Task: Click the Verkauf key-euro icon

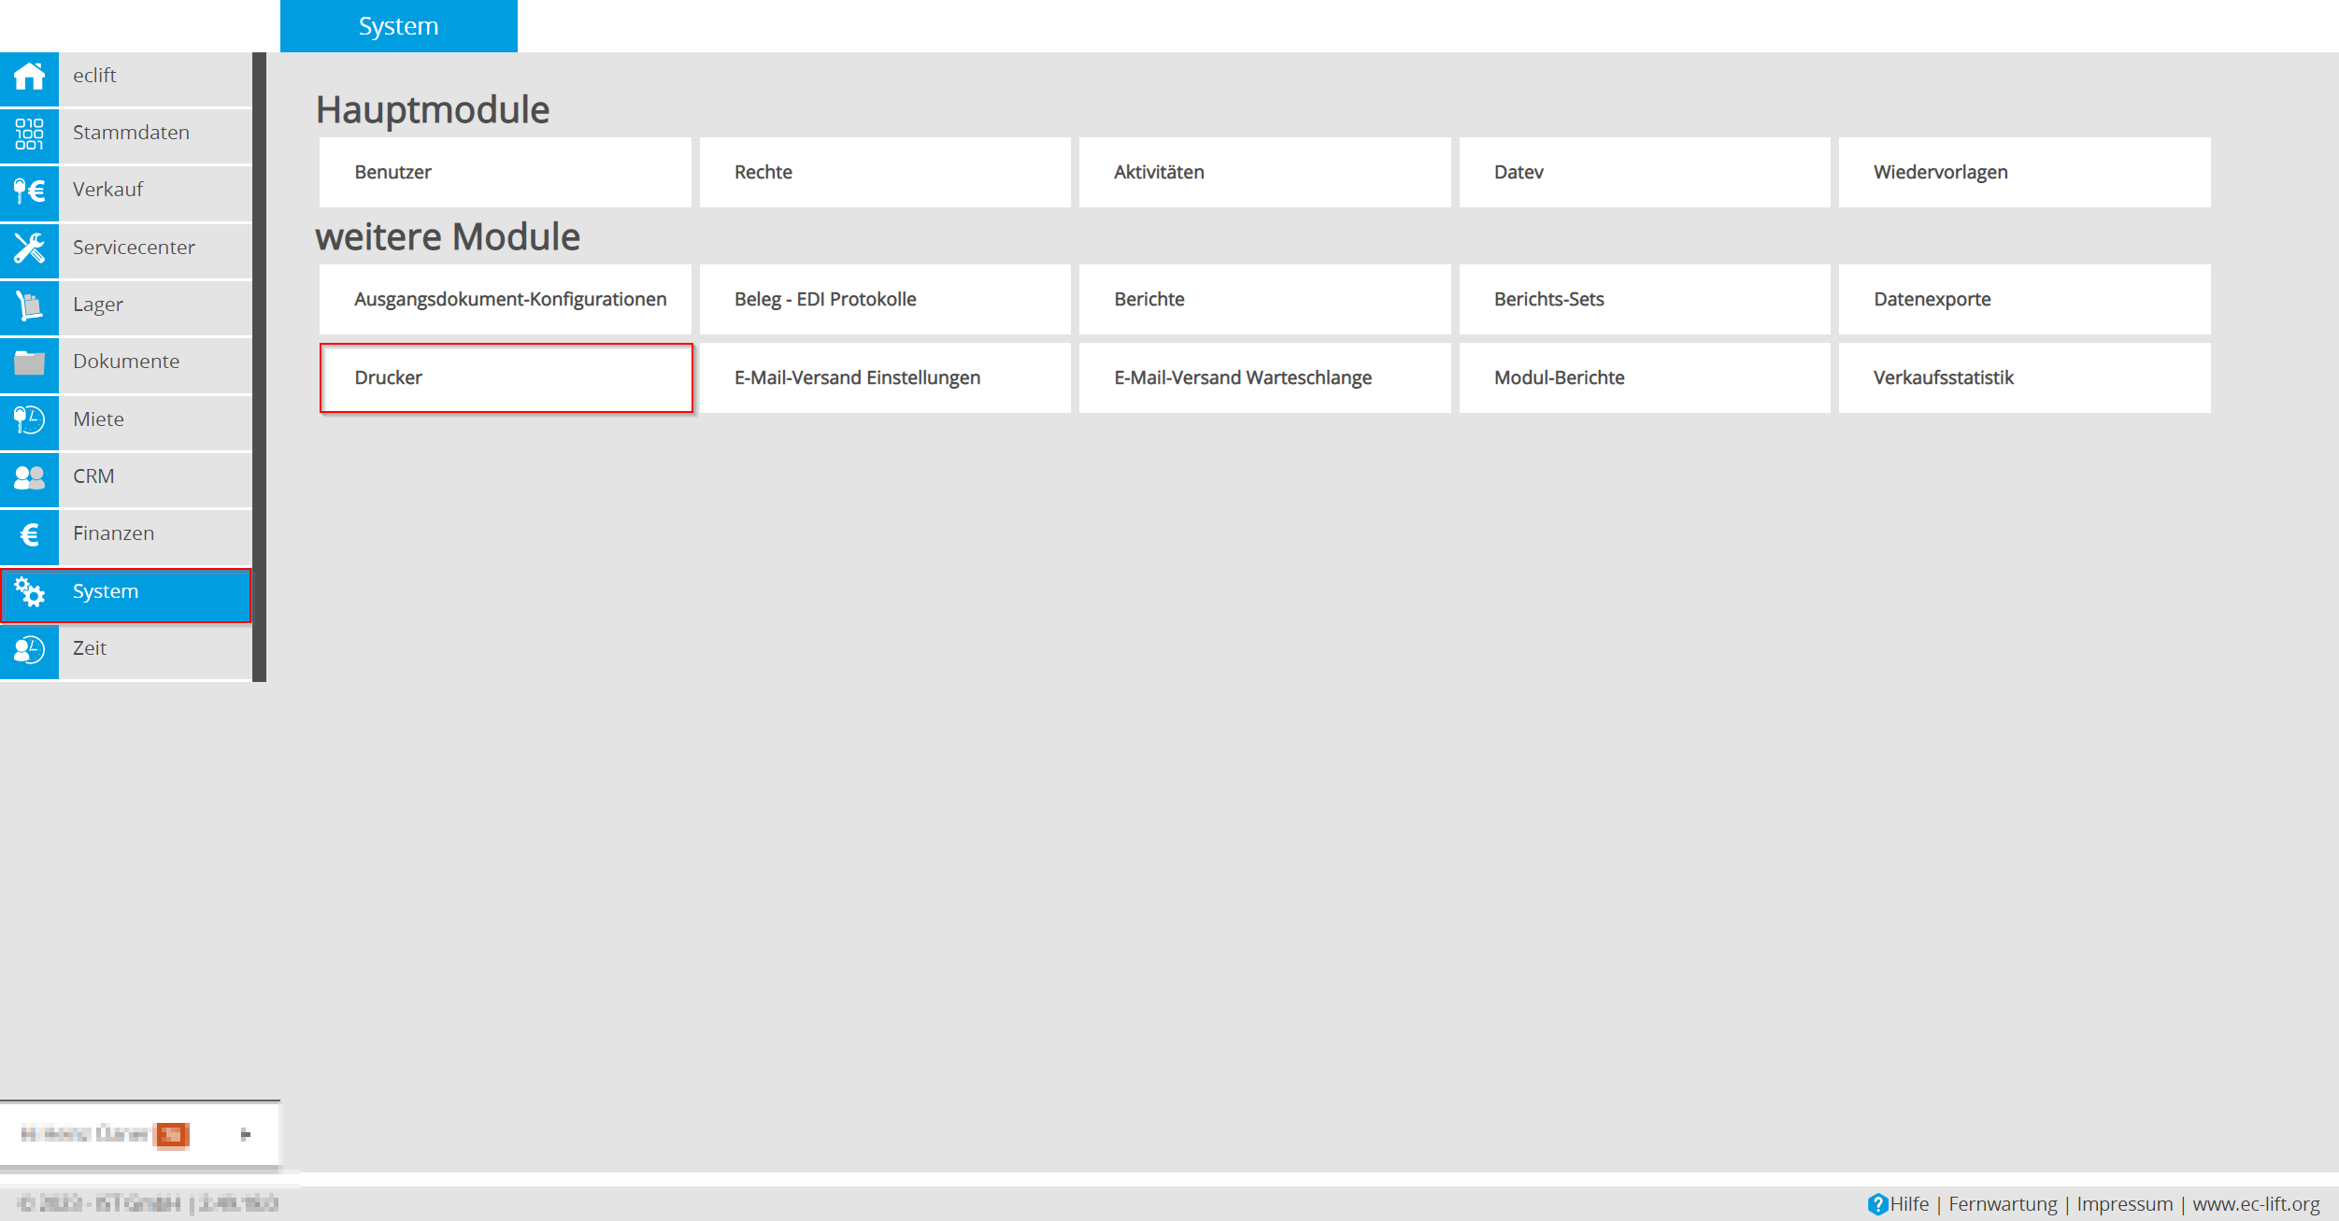Action: (29, 191)
